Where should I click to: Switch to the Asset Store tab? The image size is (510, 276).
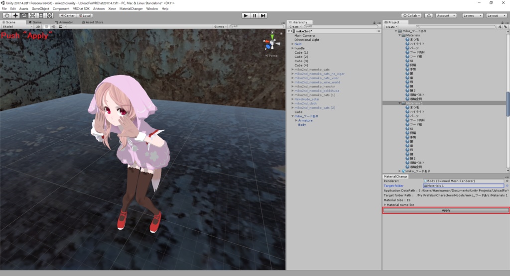[93, 22]
